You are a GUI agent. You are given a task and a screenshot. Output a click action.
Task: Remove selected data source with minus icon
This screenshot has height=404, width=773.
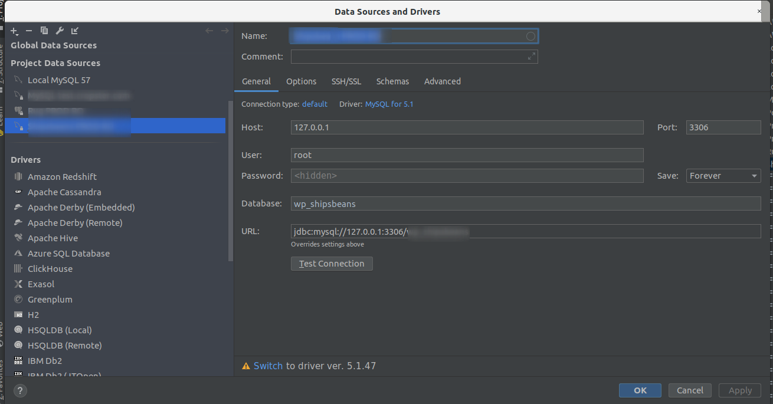29,31
